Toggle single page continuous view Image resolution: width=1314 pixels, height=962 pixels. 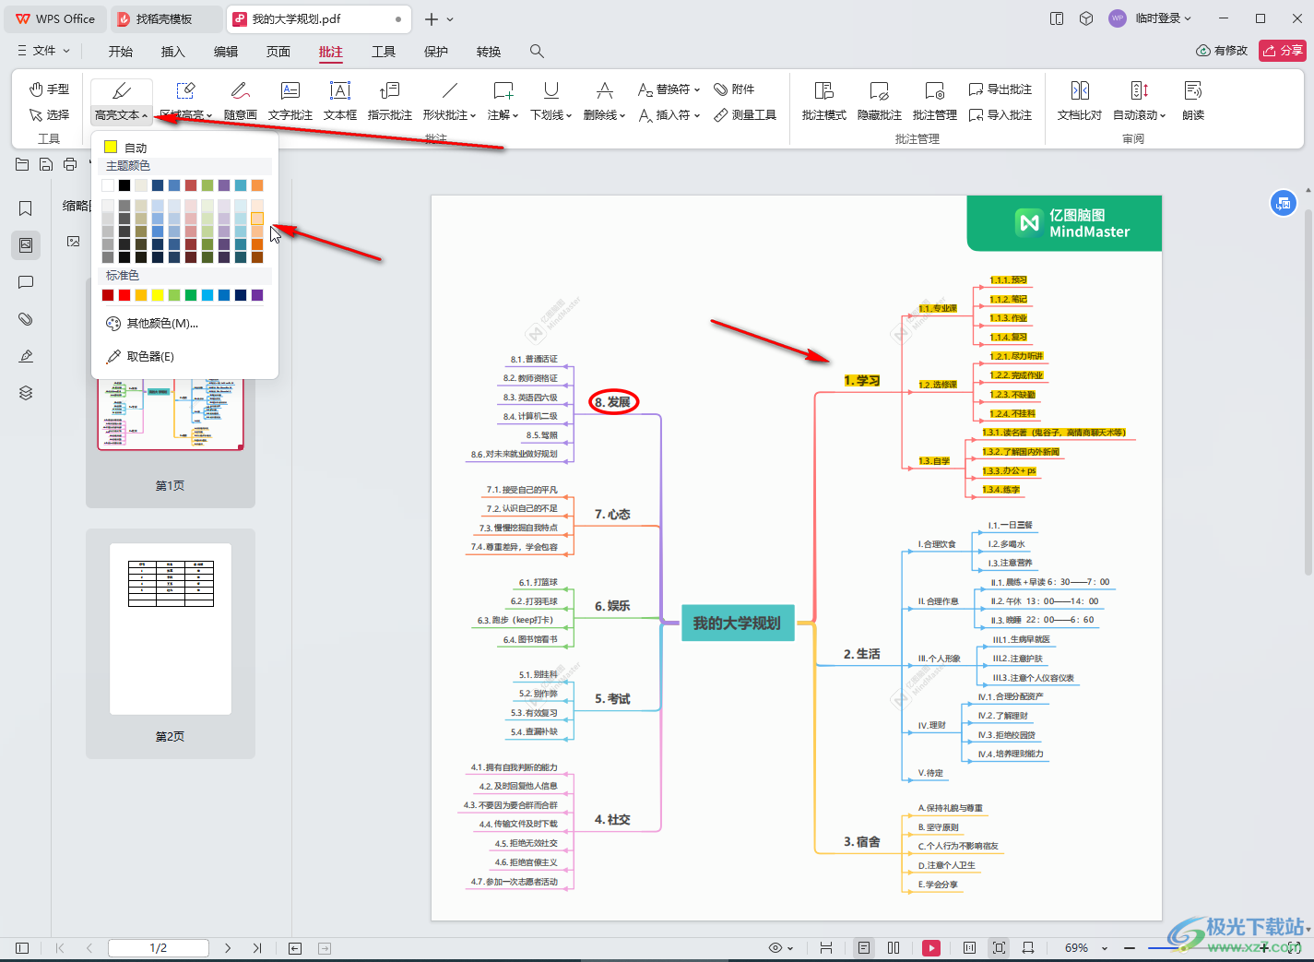[x=863, y=947]
